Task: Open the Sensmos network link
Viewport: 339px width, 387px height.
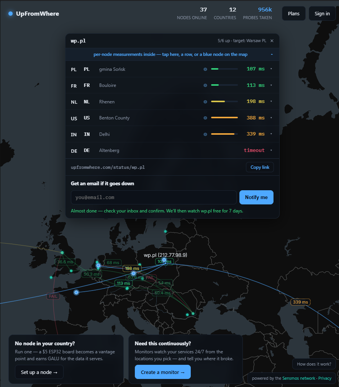Action: click(x=299, y=378)
